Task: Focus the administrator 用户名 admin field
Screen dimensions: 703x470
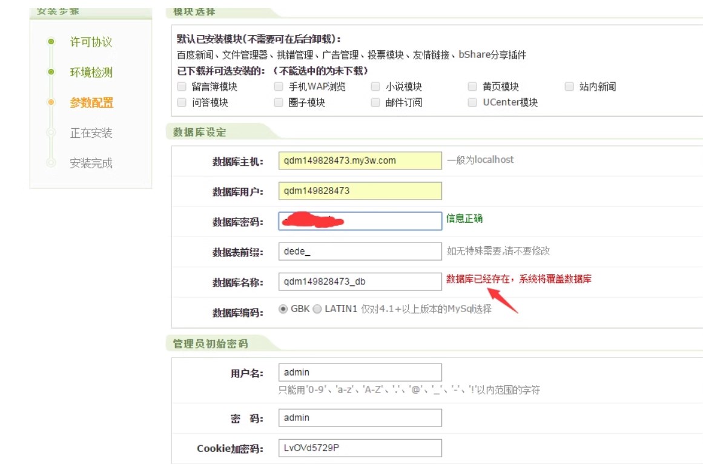Action: pyautogui.click(x=360, y=372)
